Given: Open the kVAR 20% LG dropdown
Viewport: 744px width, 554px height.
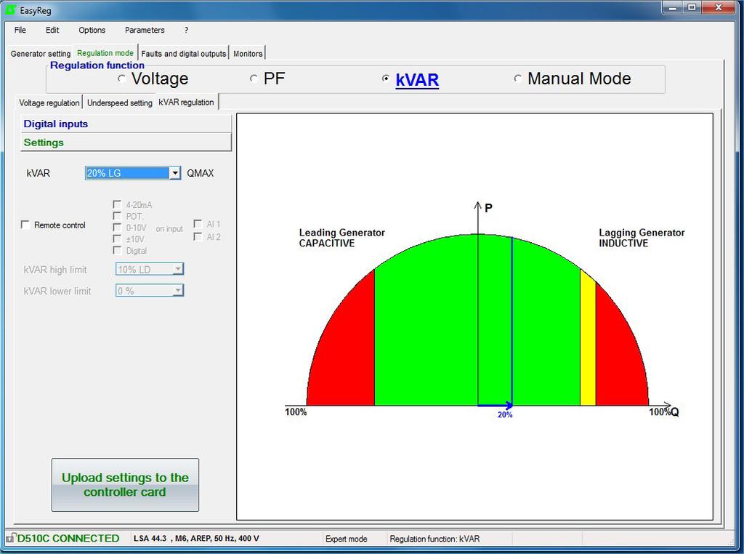Looking at the screenshot, I should pyautogui.click(x=175, y=173).
